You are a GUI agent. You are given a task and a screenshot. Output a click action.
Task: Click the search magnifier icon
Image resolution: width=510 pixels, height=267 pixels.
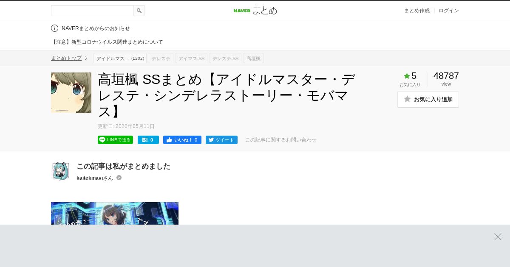(139, 11)
